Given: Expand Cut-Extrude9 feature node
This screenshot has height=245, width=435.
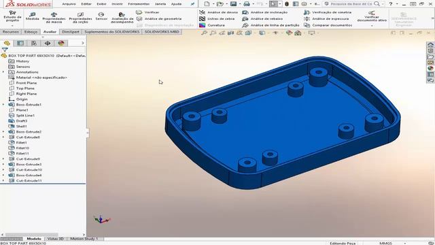Looking at the screenshot, I should (3, 159).
